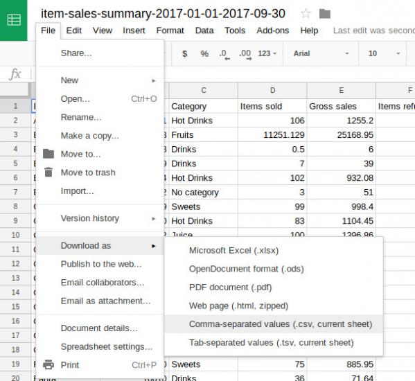Viewport: 415px width, 381px height.
Task: Click the Google Sheets home icon
Action: (13, 20)
